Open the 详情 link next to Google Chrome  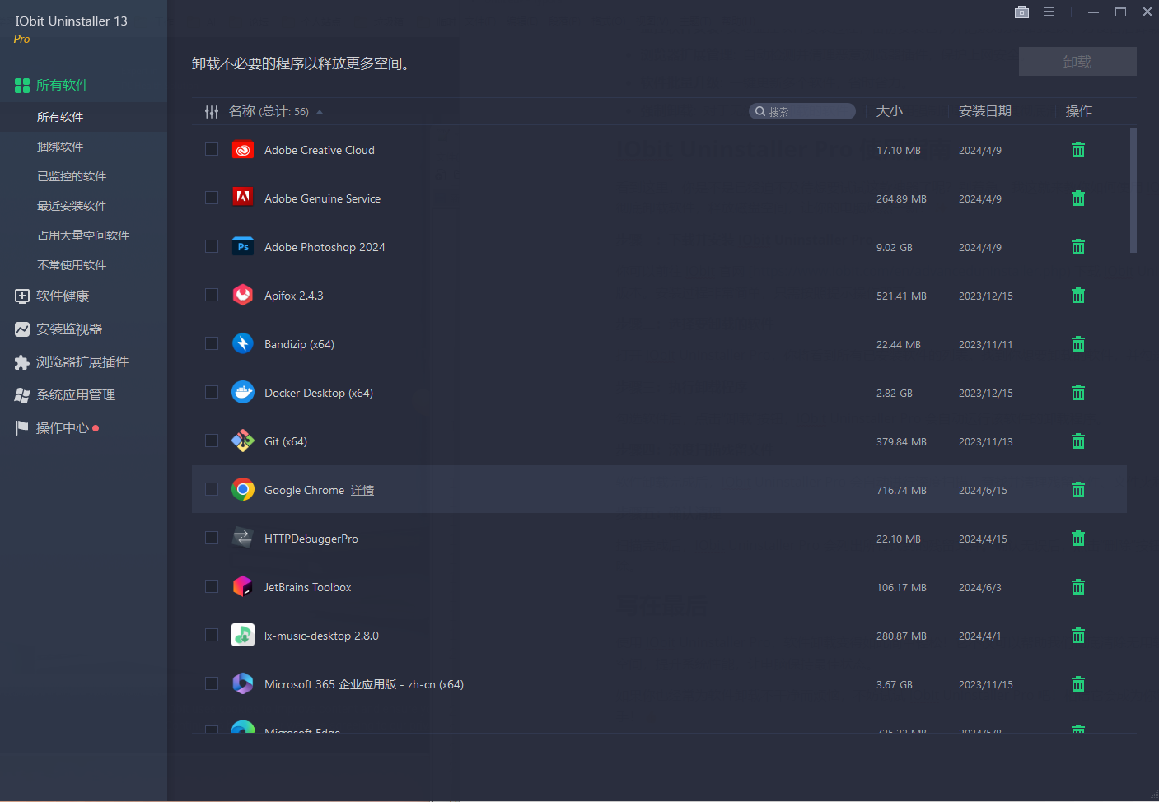point(362,491)
